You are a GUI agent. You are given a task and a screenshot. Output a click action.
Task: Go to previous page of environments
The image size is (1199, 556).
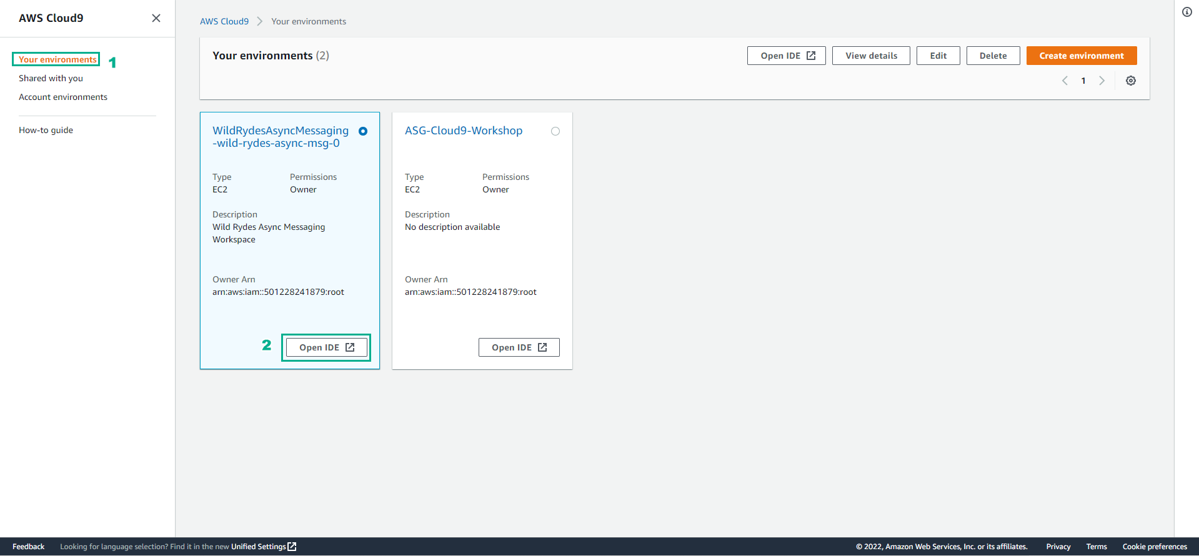(1065, 81)
